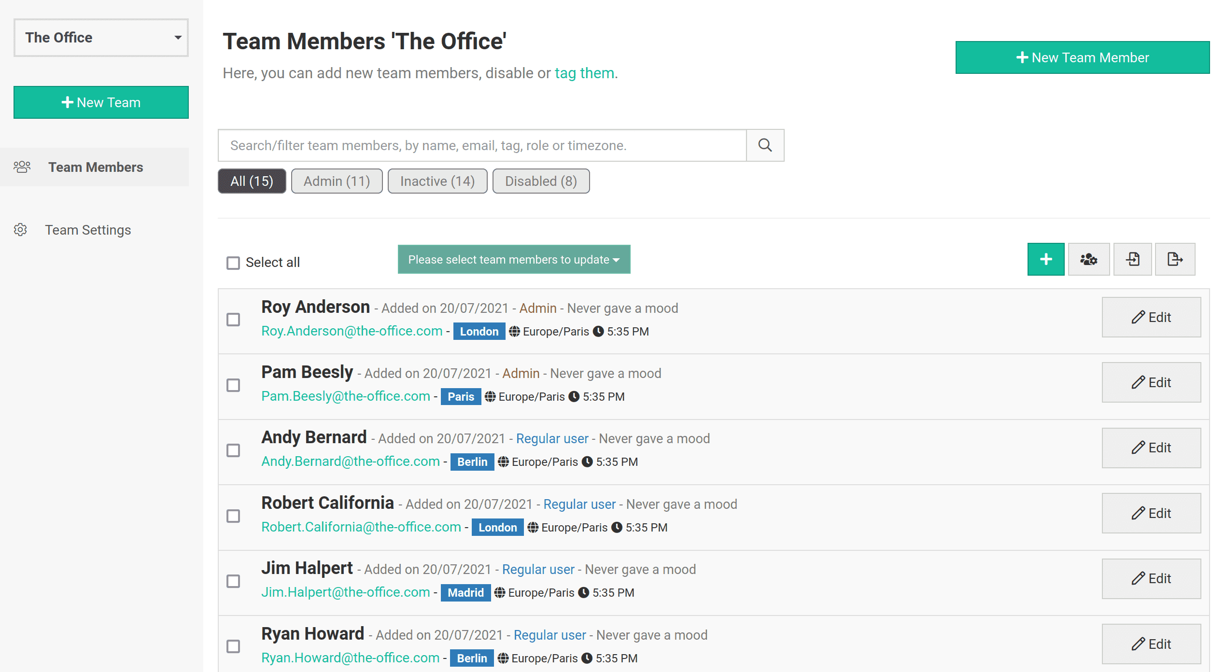1226x672 pixels.
Task: Expand the 'Please select team members to update' dropdown
Action: (514, 259)
